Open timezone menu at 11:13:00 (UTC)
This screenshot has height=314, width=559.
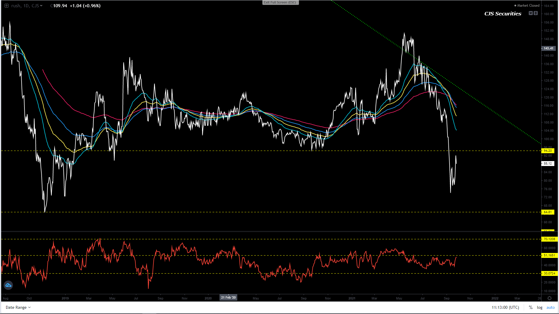coord(505,307)
